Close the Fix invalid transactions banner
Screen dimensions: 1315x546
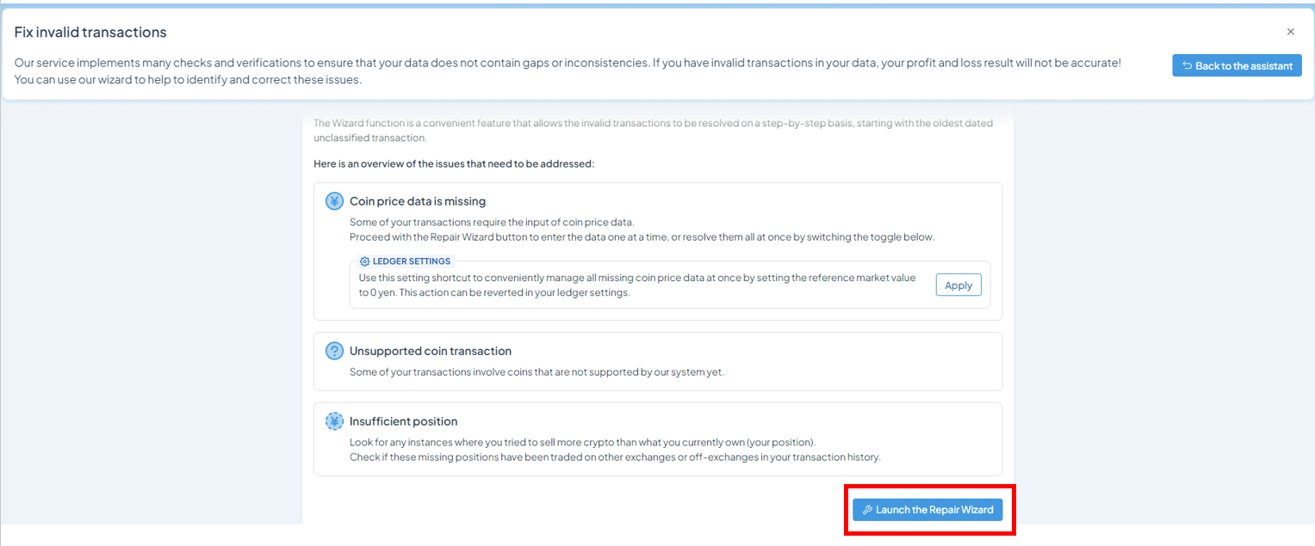[1290, 32]
